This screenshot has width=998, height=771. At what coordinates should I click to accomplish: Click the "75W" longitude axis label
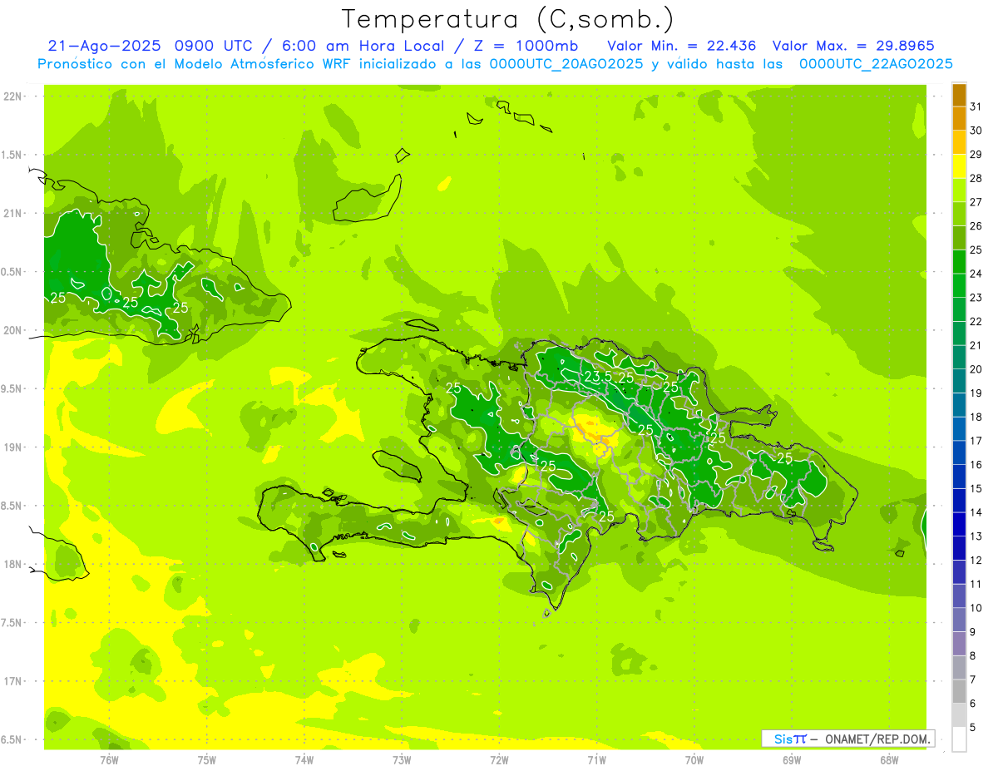[207, 759]
